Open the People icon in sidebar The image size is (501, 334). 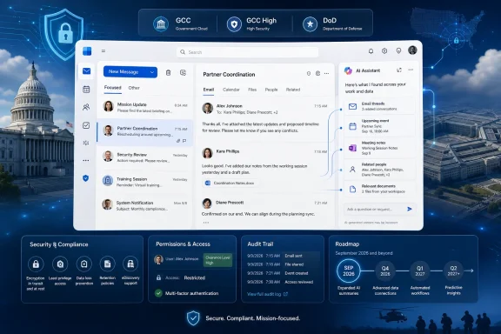click(86, 107)
